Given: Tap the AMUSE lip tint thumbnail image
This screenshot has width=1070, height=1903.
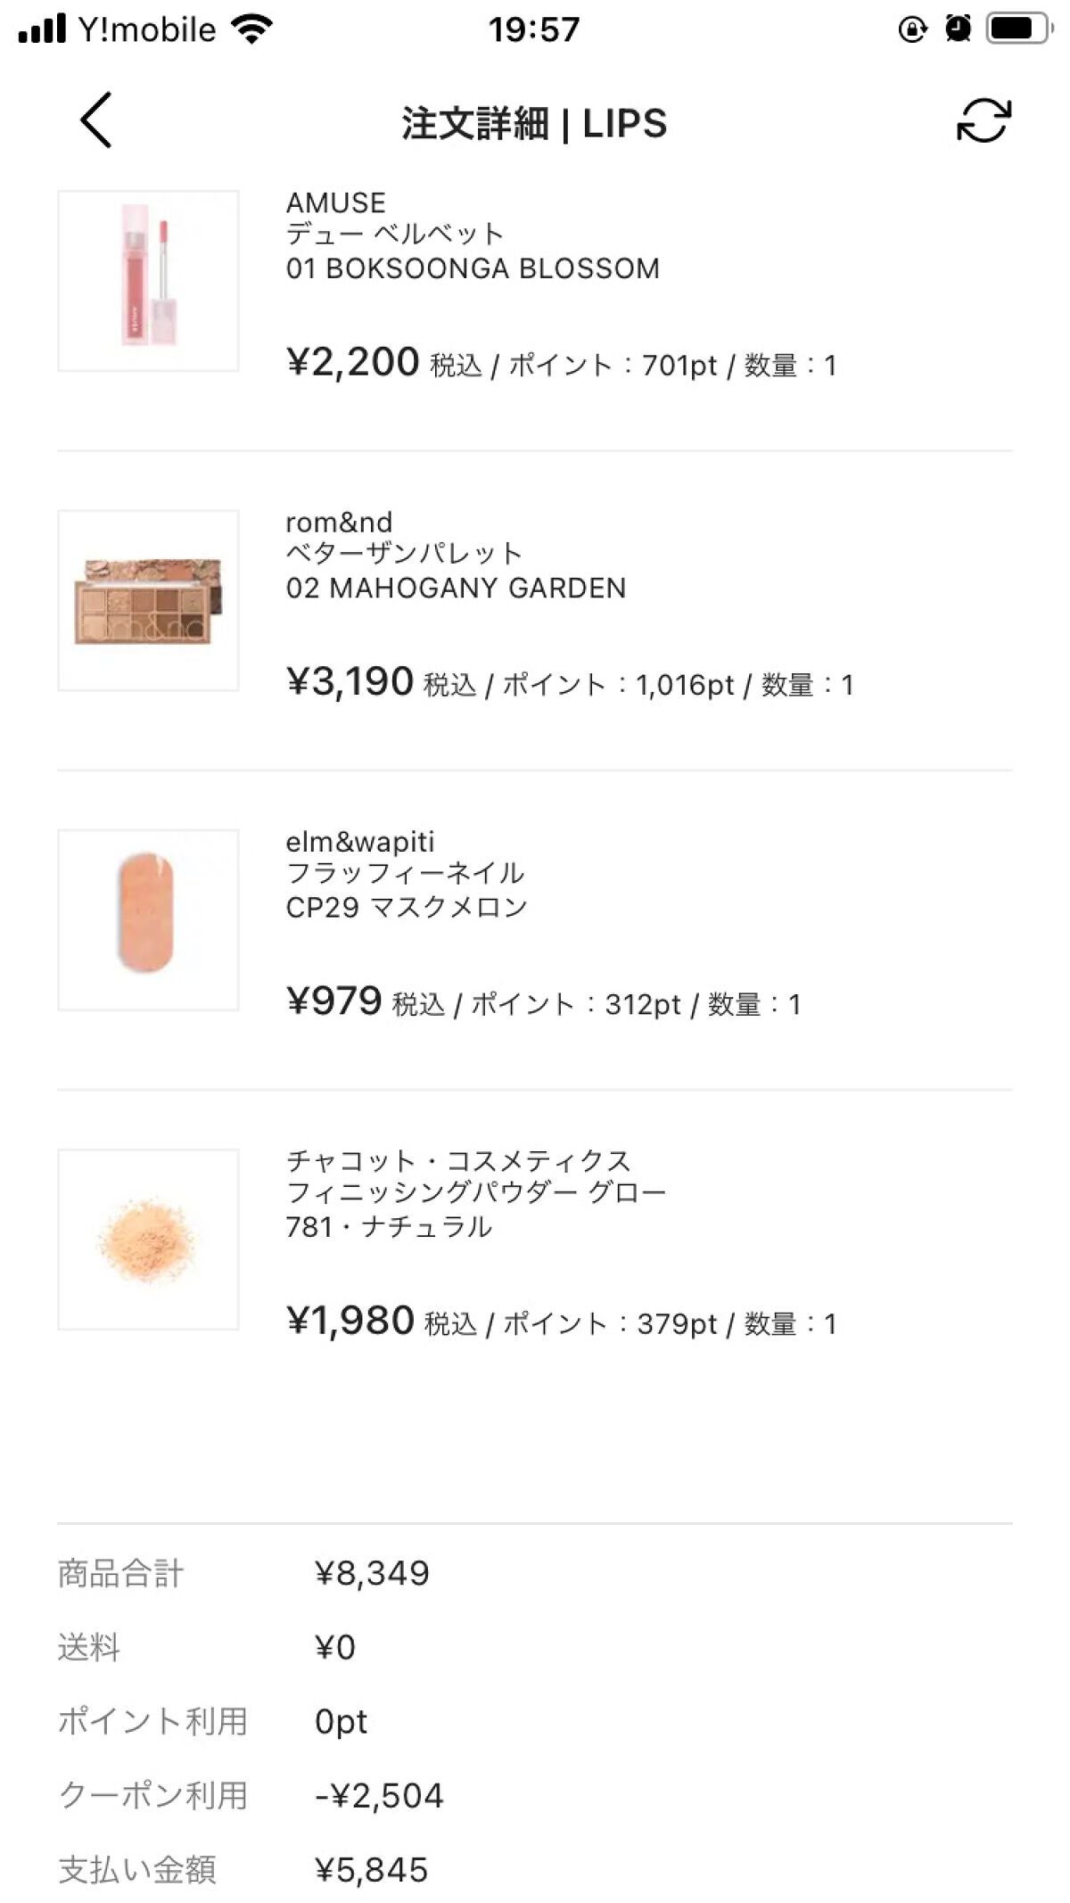Looking at the screenshot, I should pos(150,280).
